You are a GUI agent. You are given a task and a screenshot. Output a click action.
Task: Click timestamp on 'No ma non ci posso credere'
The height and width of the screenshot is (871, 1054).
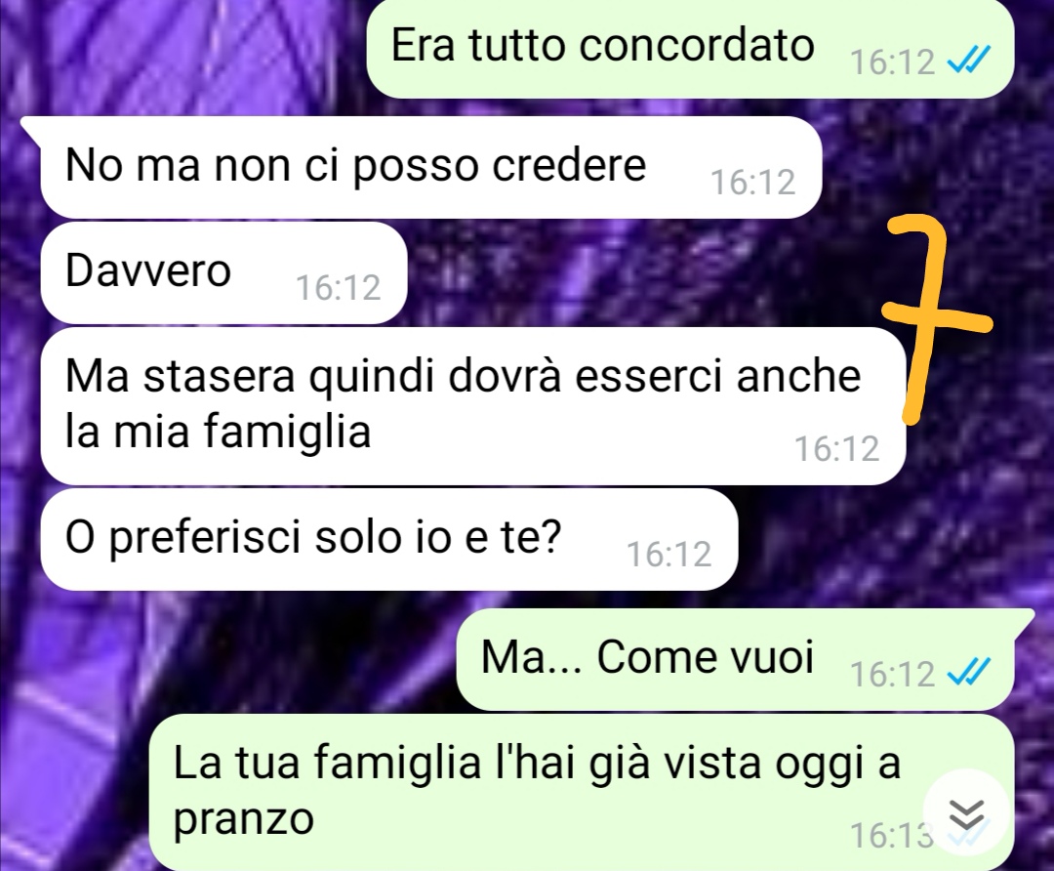752,183
